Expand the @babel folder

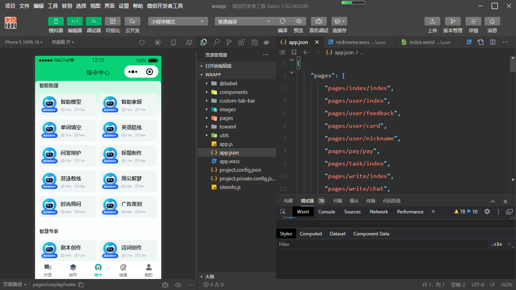(x=237, y=83)
